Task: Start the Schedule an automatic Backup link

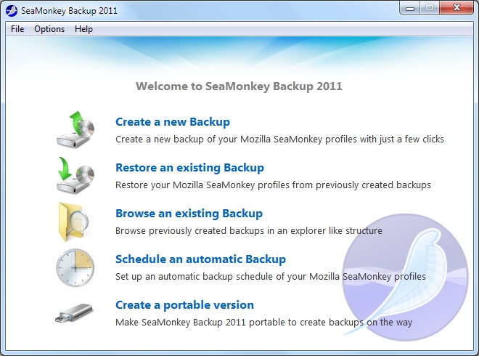Action: (201, 259)
